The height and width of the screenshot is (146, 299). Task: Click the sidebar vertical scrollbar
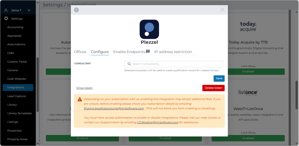tap(38, 85)
